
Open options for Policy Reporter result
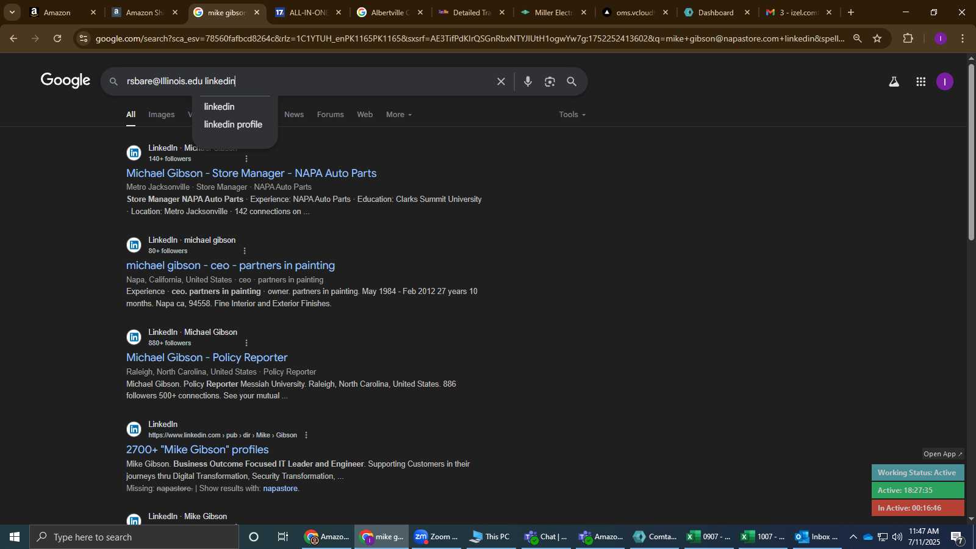[x=246, y=343]
